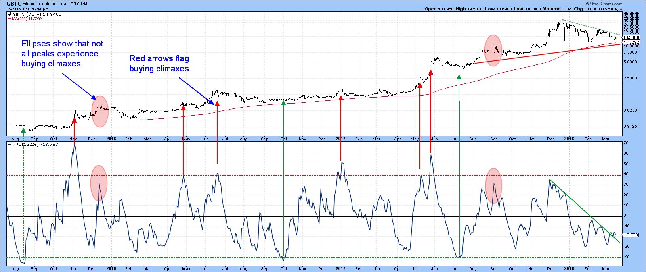Click the 7.5000 price axis label
This screenshot has width=646, height=272.
(x=631, y=52)
